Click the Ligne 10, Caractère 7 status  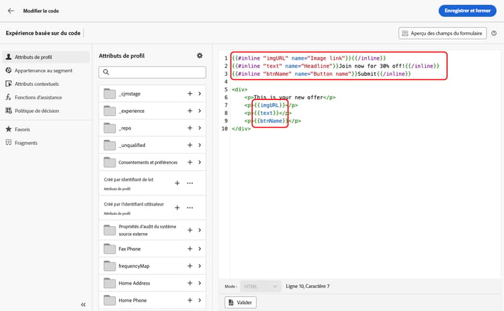(308, 286)
